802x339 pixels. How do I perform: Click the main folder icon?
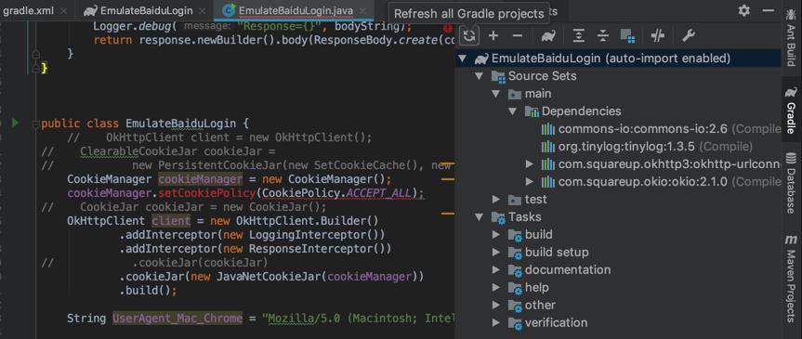(515, 94)
